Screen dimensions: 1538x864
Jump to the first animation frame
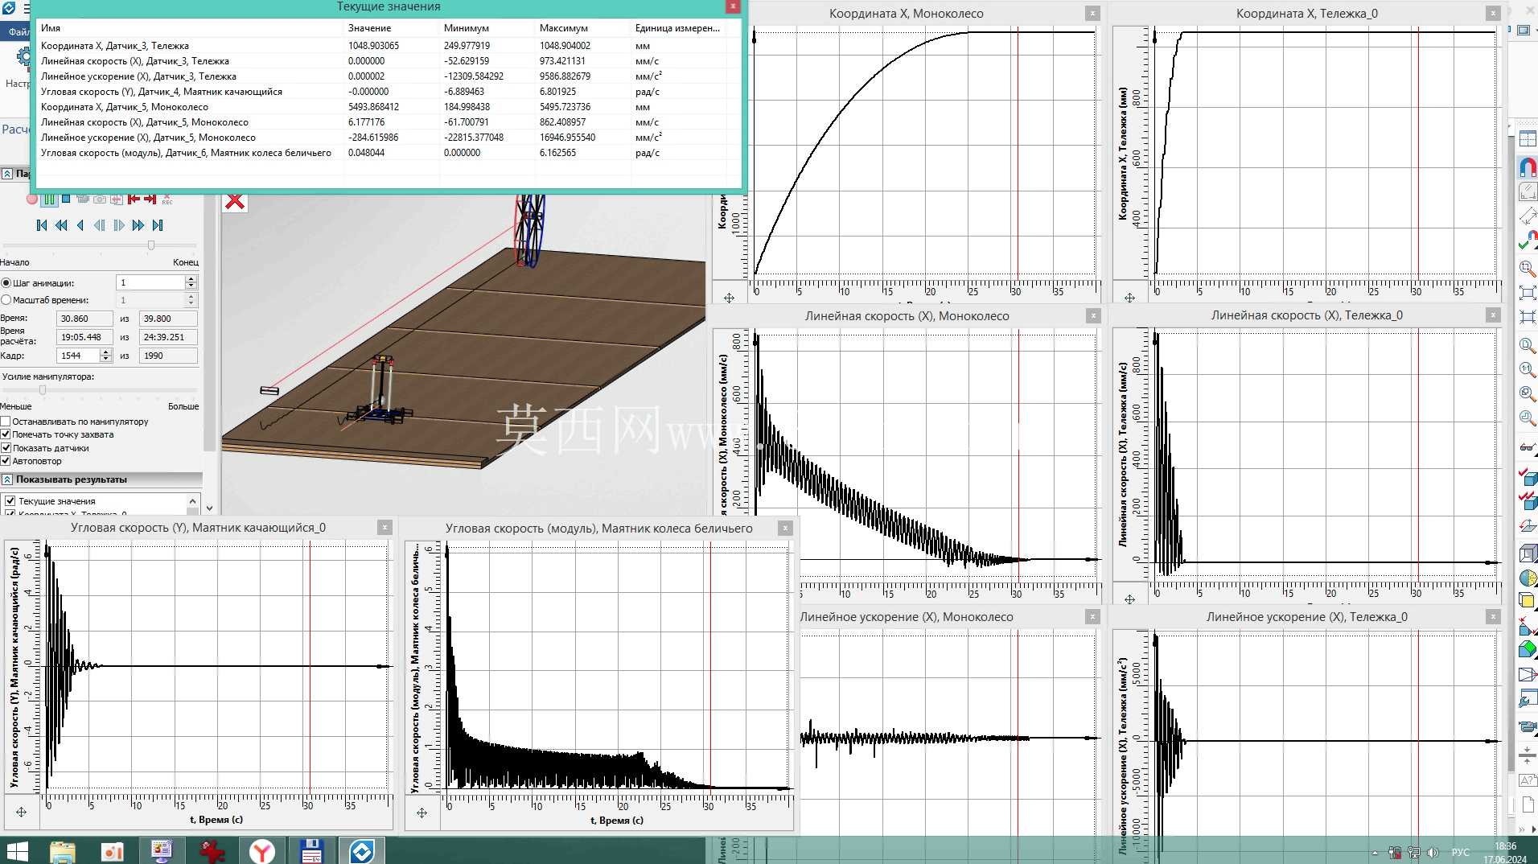(42, 225)
